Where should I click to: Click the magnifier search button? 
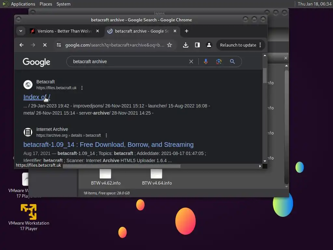point(232,62)
